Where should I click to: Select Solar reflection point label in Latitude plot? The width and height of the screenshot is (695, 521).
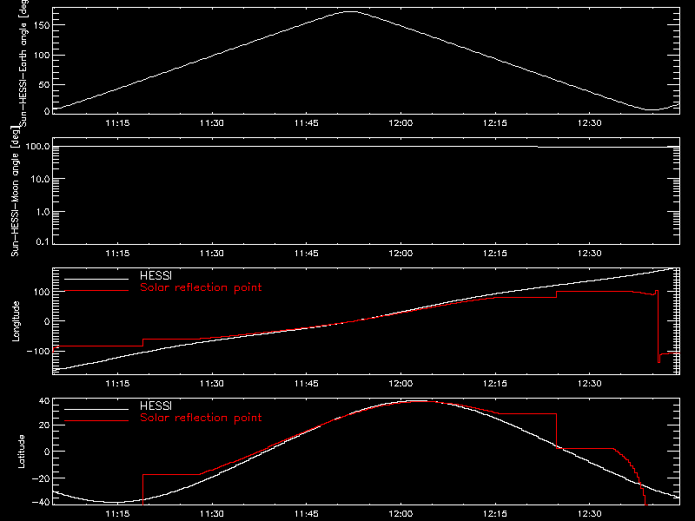[x=201, y=418]
